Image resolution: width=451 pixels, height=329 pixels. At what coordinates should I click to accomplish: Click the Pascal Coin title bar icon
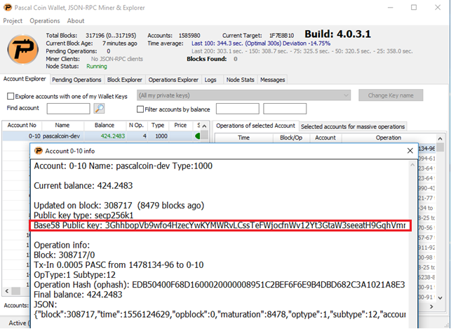pyautogui.click(x=7, y=7)
